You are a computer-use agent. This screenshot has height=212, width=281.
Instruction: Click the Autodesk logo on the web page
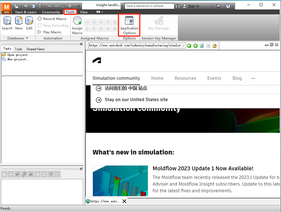click(x=97, y=60)
